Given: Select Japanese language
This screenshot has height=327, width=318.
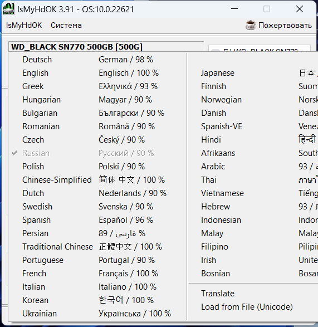Looking at the screenshot, I should pos(253,73).
